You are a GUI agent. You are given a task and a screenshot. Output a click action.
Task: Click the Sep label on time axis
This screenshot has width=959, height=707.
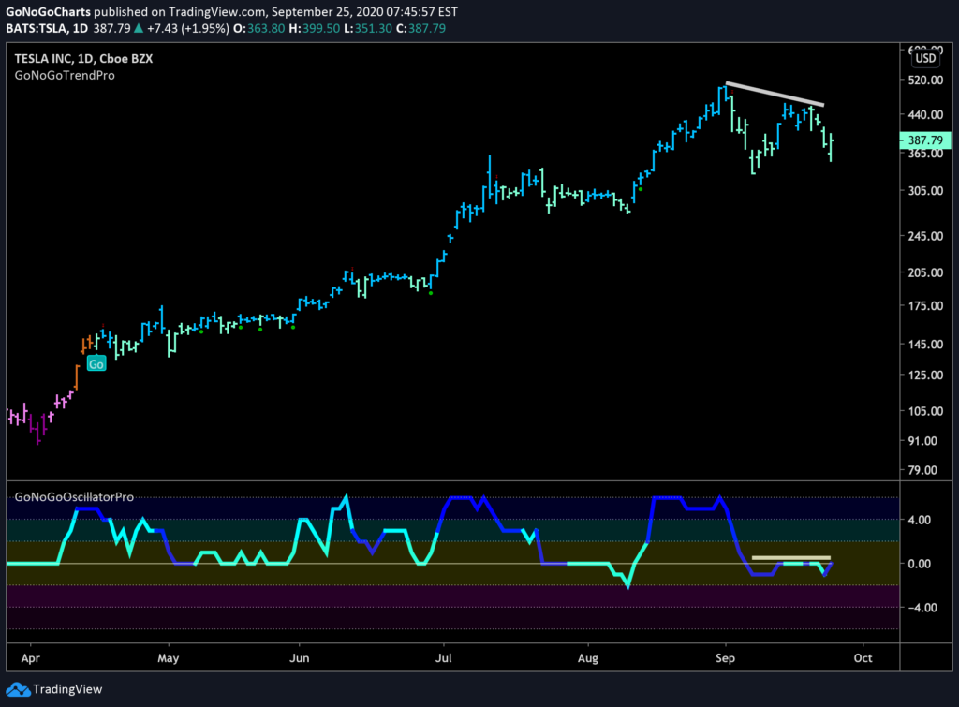point(725,658)
